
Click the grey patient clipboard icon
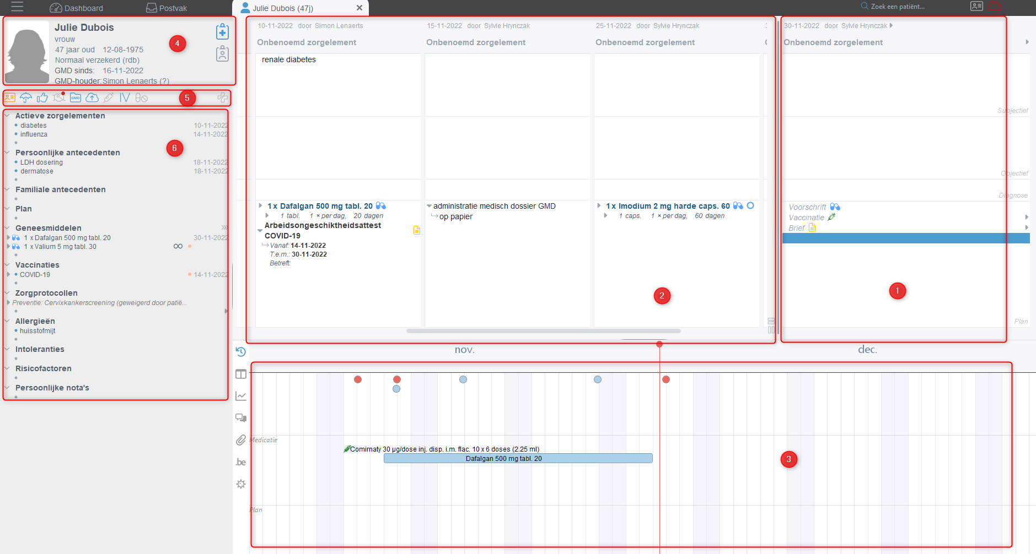(x=222, y=53)
